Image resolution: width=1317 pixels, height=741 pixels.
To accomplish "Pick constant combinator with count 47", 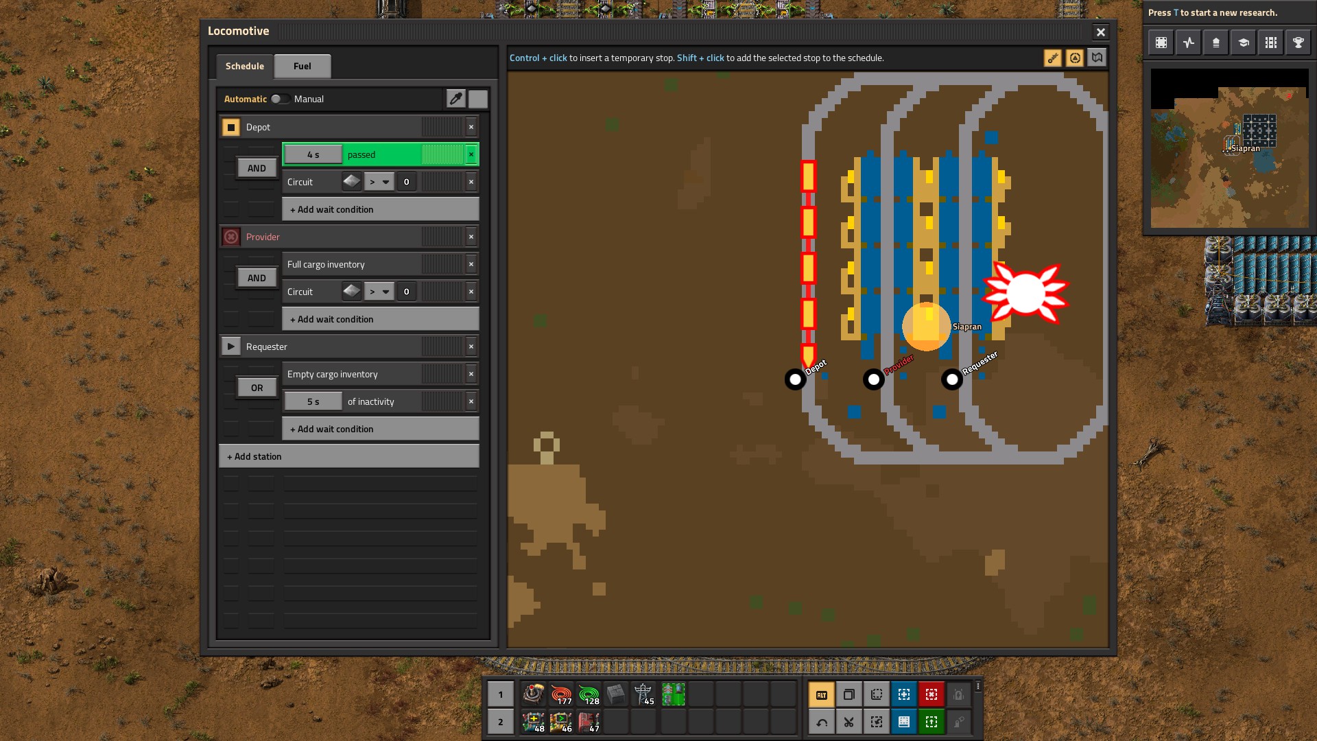I will pyautogui.click(x=589, y=722).
